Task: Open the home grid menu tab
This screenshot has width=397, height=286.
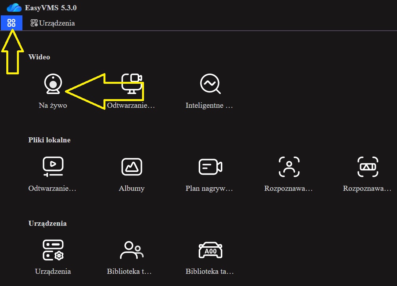Action: pyautogui.click(x=11, y=23)
